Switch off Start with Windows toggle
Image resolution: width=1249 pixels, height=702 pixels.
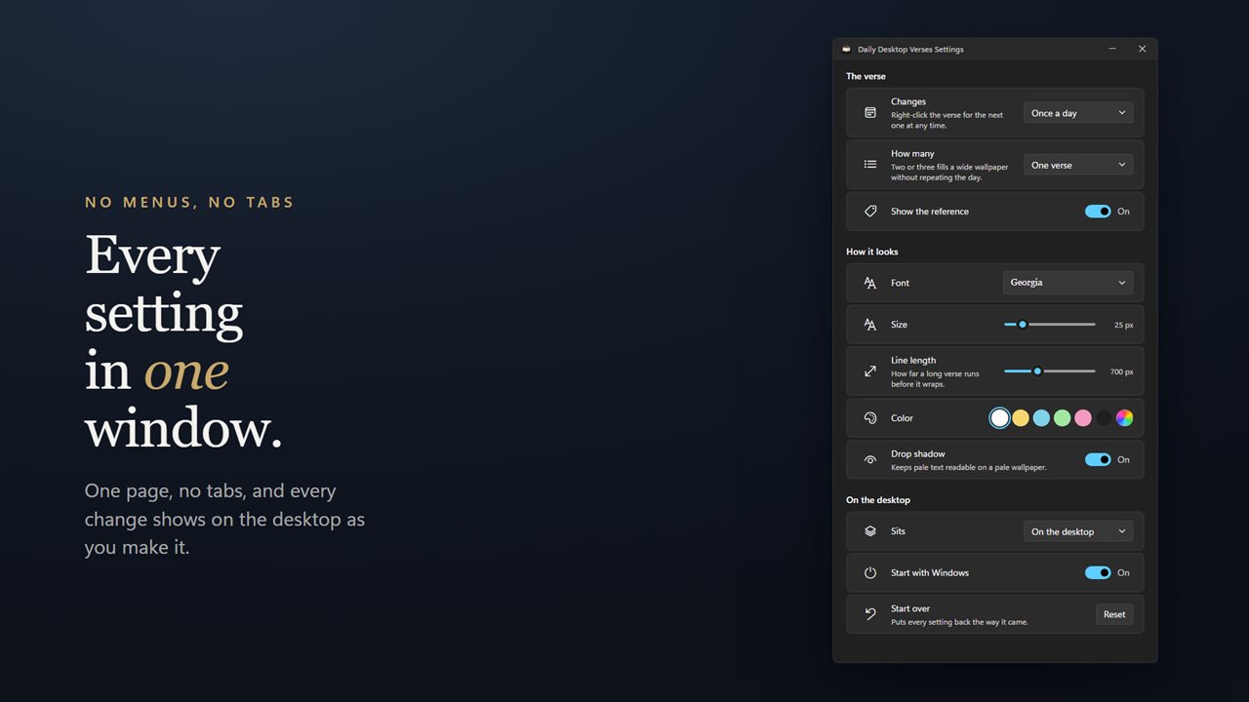click(x=1098, y=573)
